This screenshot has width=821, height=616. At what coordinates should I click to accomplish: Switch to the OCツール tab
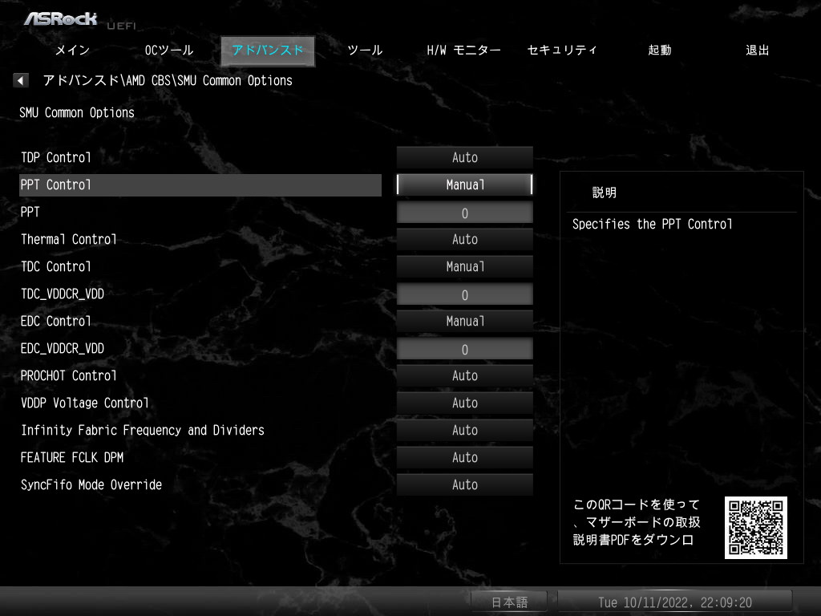tap(169, 51)
